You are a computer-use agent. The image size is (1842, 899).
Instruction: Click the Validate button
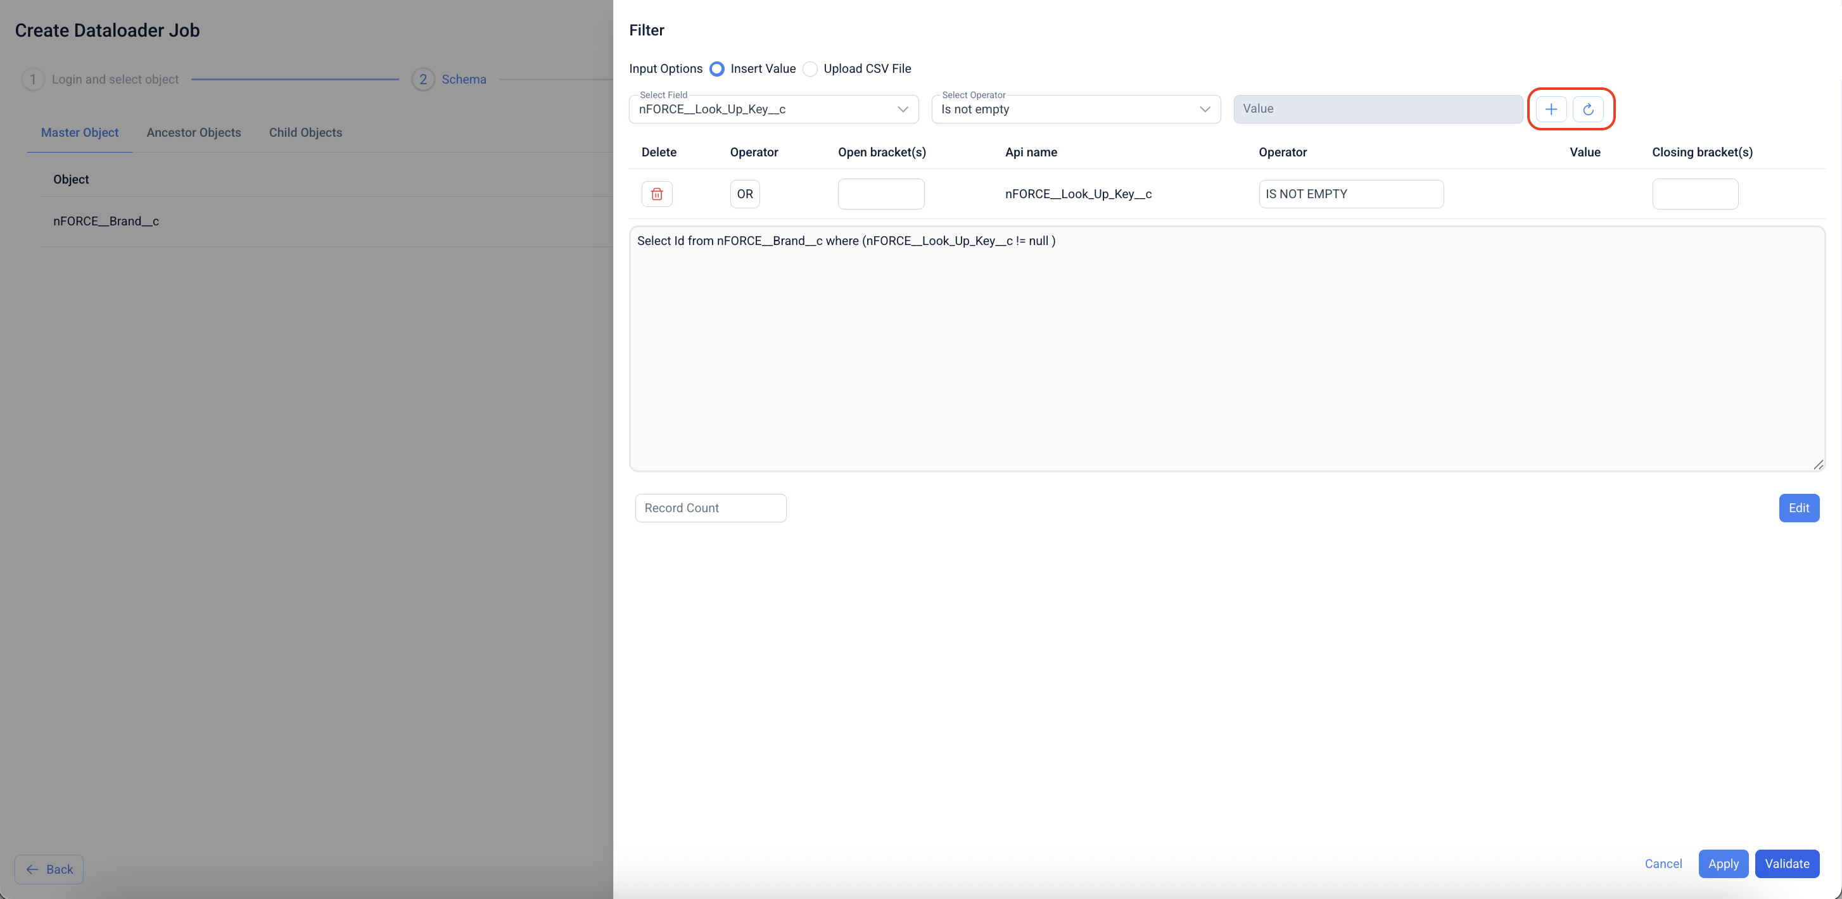pos(1786,864)
